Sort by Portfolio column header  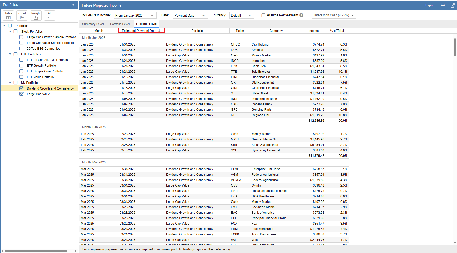197,31
